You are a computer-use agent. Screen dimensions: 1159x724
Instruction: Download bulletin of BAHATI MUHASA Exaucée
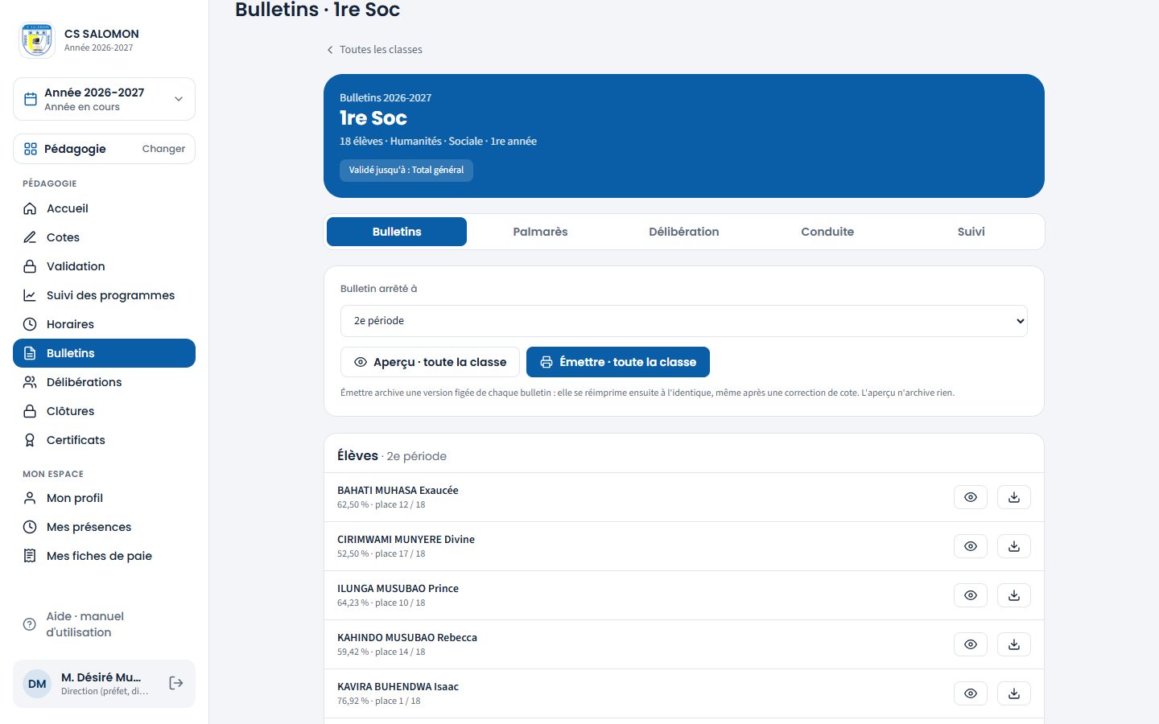[1014, 497]
